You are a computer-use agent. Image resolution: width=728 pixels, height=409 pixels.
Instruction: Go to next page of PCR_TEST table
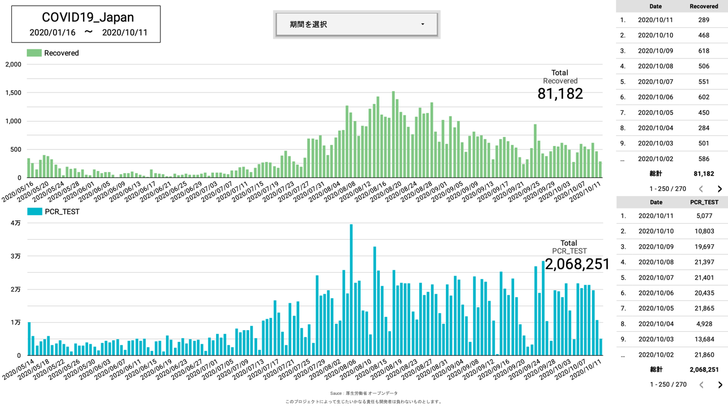click(719, 385)
